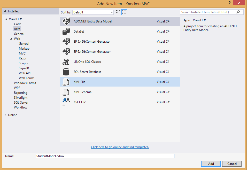The width and height of the screenshot is (247, 170).
Task: Switch to medium icons view
Action: pyautogui.click(x=118, y=12)
